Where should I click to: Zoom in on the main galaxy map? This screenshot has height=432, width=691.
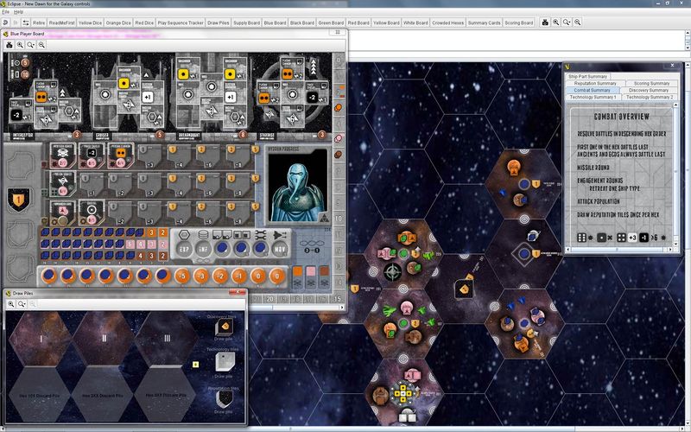556,22
